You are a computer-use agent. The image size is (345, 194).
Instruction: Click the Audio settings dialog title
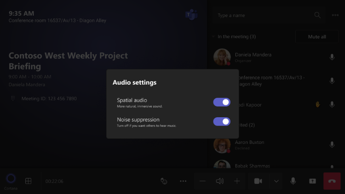(134, 82)
